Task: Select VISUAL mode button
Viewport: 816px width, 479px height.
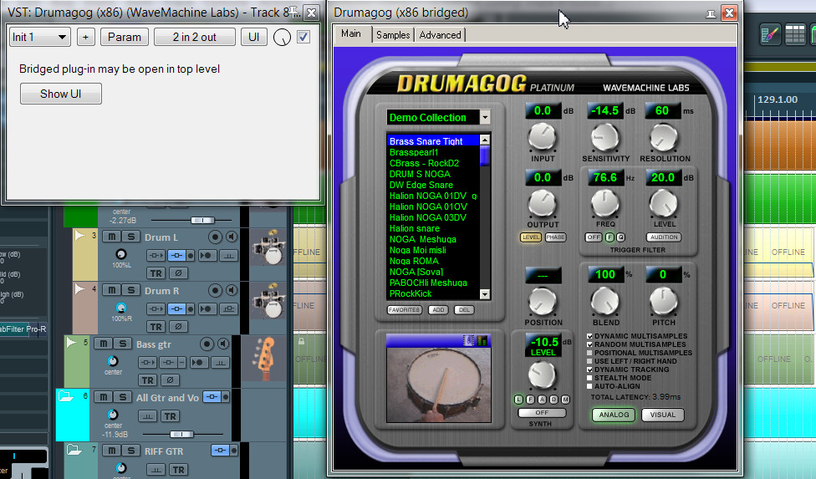Action: 662,415
